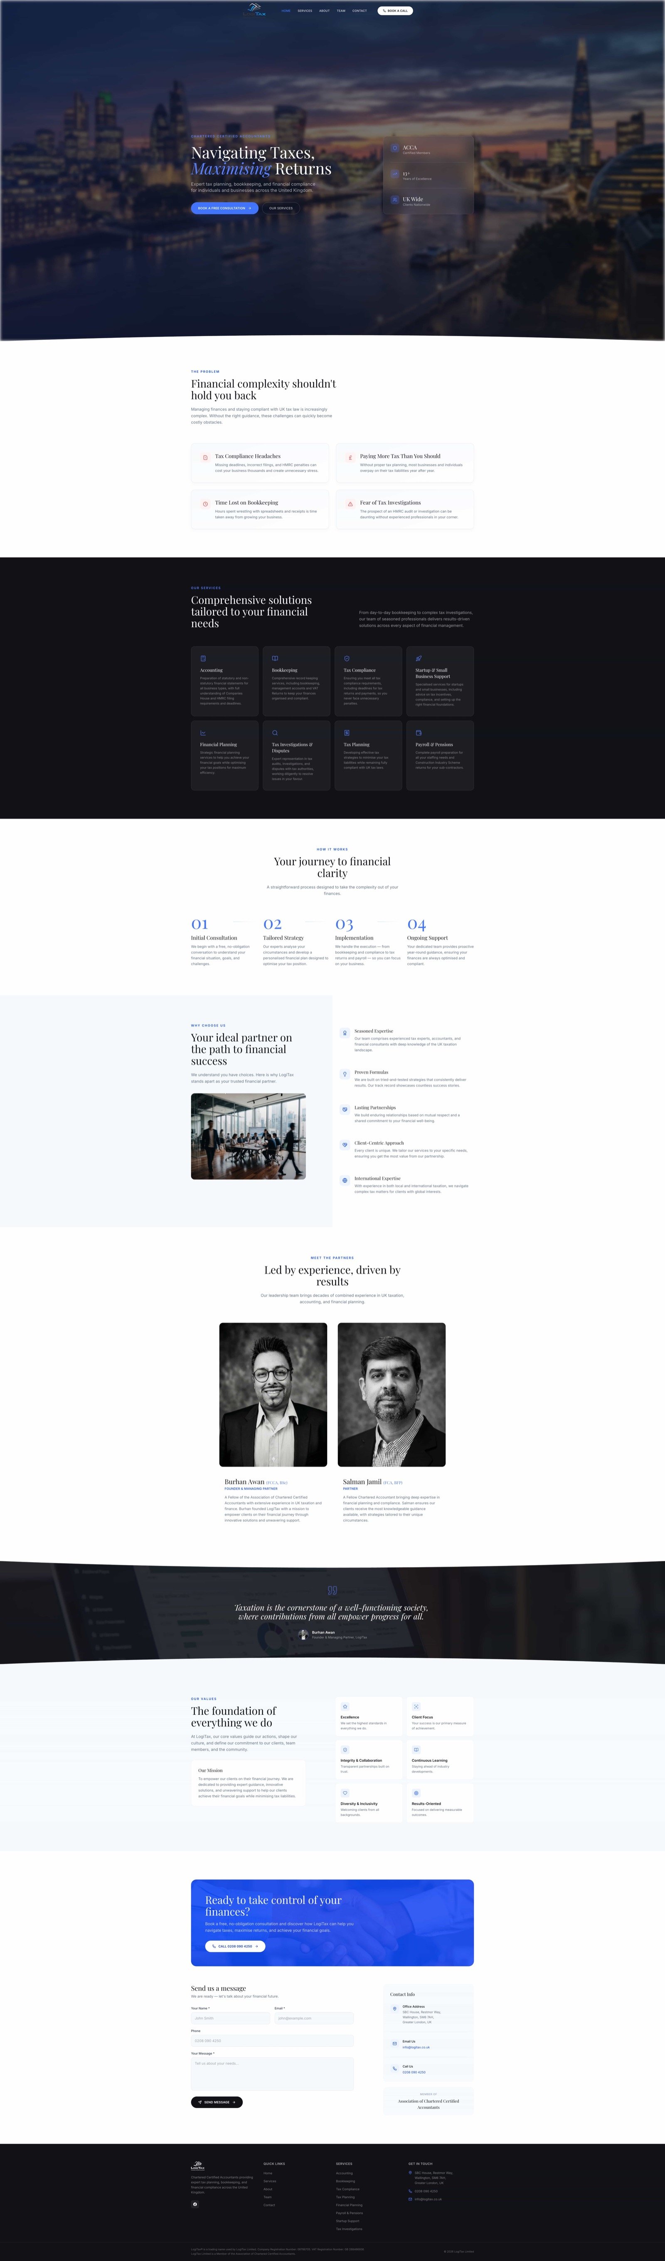Click the info@logitax.co.uk email link
665x2261 pixels.
click(x=417, y=2048)
